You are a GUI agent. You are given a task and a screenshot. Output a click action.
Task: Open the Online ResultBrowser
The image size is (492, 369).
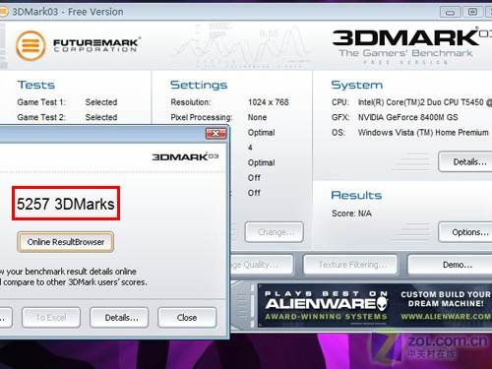(x=66, y=242)
